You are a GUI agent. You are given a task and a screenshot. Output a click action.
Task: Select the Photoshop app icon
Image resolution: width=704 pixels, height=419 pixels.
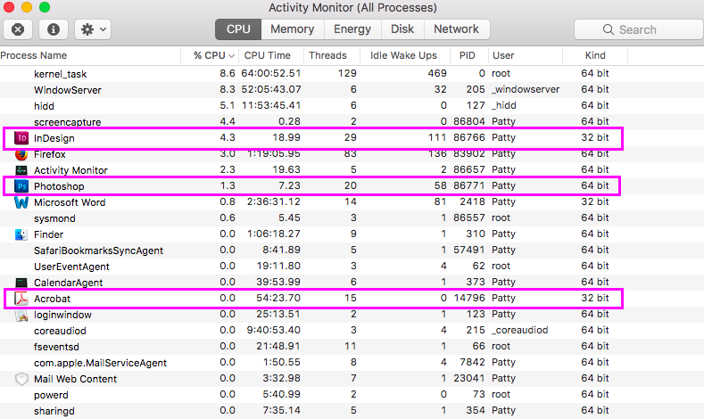tap(21, 186)
